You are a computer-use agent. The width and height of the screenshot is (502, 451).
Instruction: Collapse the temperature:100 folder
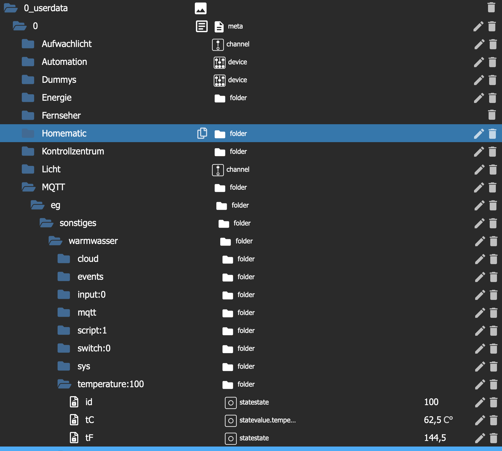pyautogui.click(x=64, y=384)
